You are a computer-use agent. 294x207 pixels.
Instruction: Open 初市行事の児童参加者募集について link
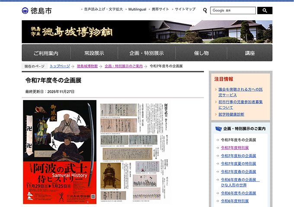pos(240,104)
